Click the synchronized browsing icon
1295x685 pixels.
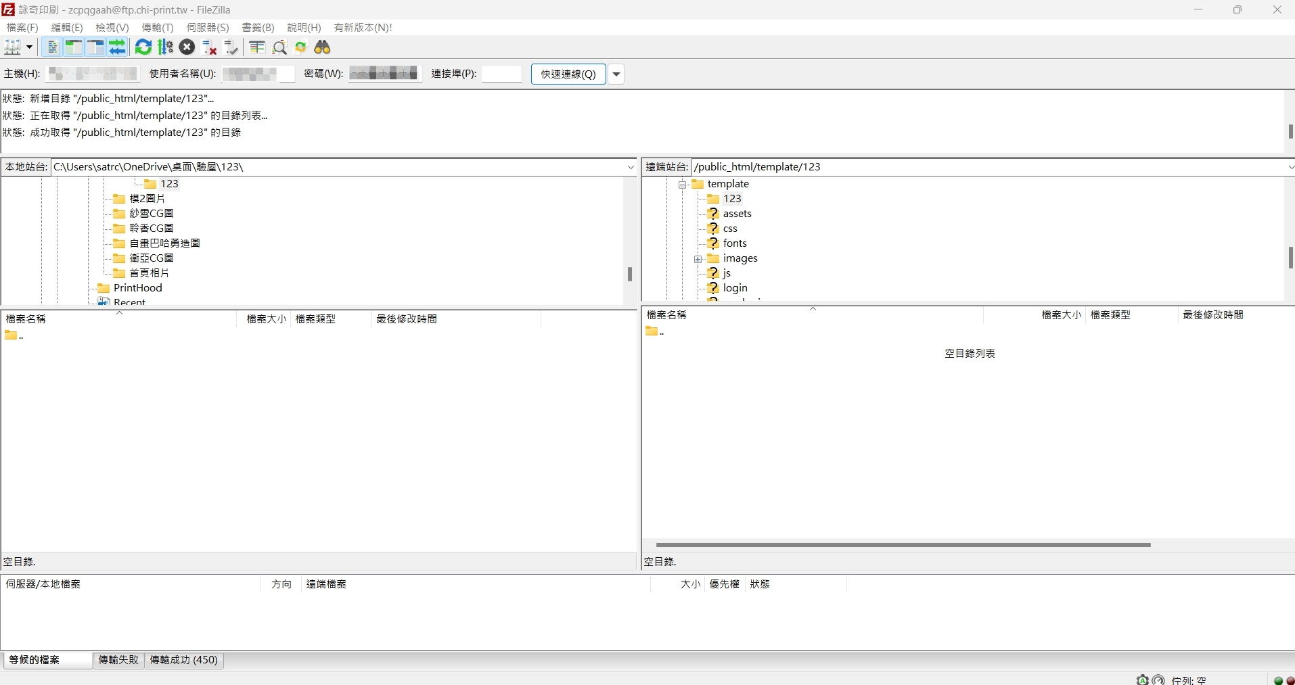tap(301, 47)
